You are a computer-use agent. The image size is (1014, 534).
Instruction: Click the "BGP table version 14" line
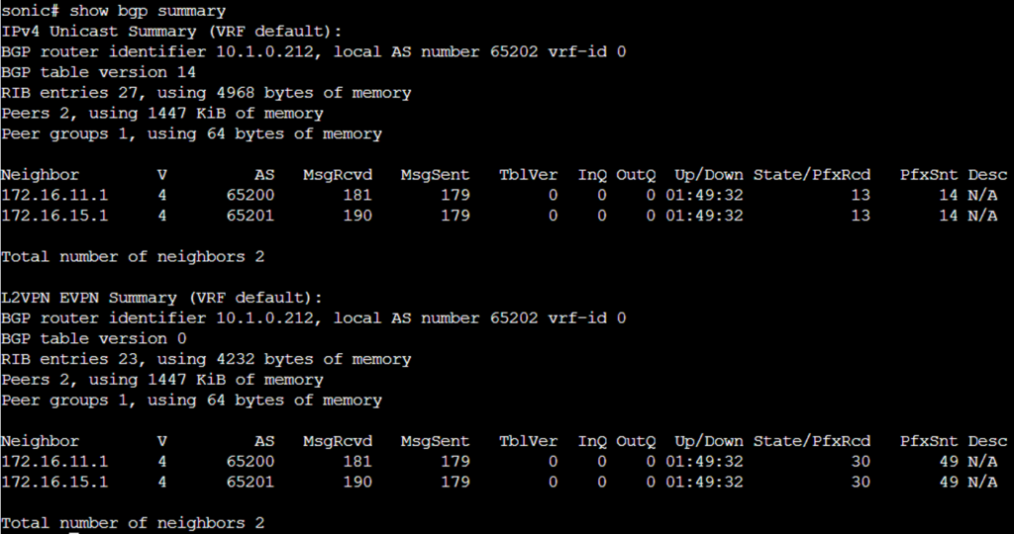(x=98, y=72)
